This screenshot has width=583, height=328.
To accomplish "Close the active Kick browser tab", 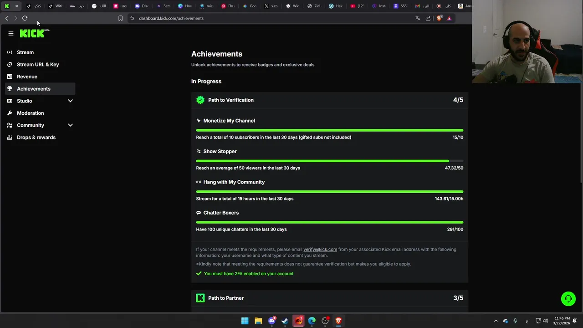I will (16, 6).
